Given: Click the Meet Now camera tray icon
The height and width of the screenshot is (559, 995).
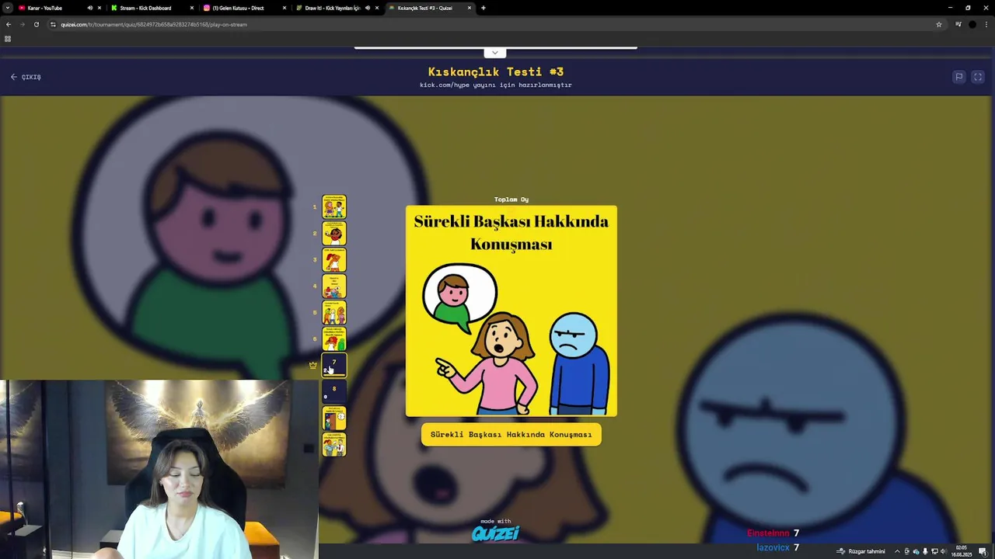Looking at the screenshot, I should point(906,551).
